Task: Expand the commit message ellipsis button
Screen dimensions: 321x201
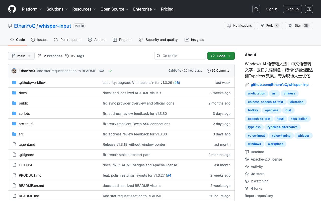Action: coord(102,71)
